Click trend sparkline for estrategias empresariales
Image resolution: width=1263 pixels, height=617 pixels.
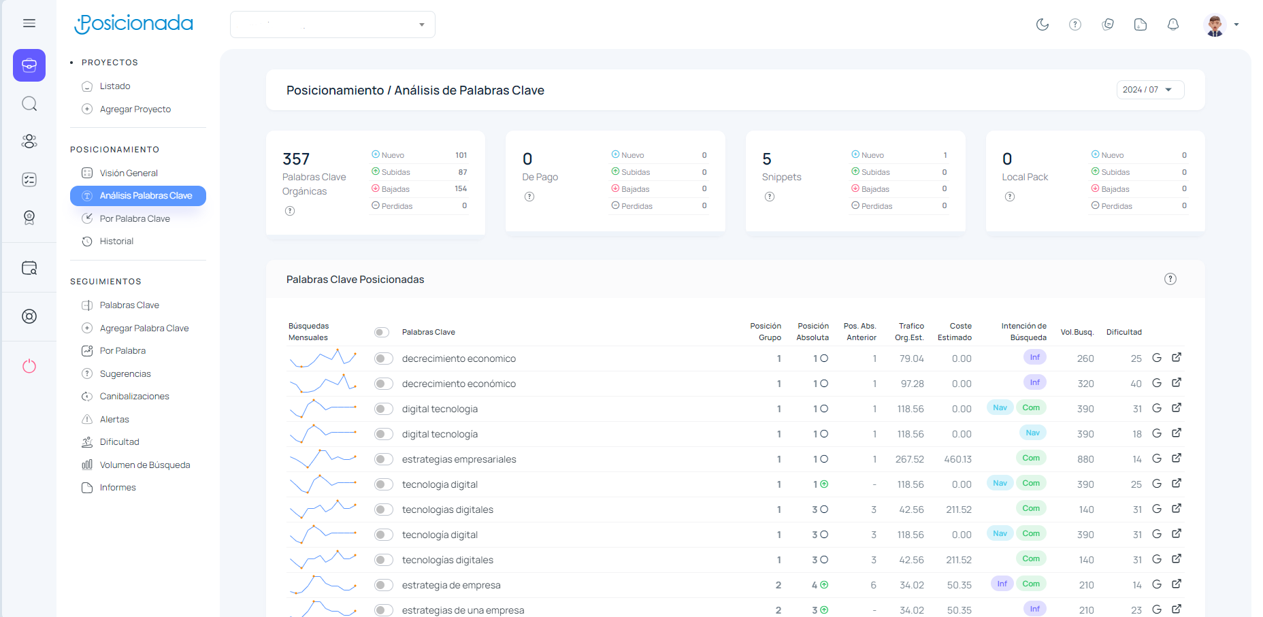click(323, 459)
